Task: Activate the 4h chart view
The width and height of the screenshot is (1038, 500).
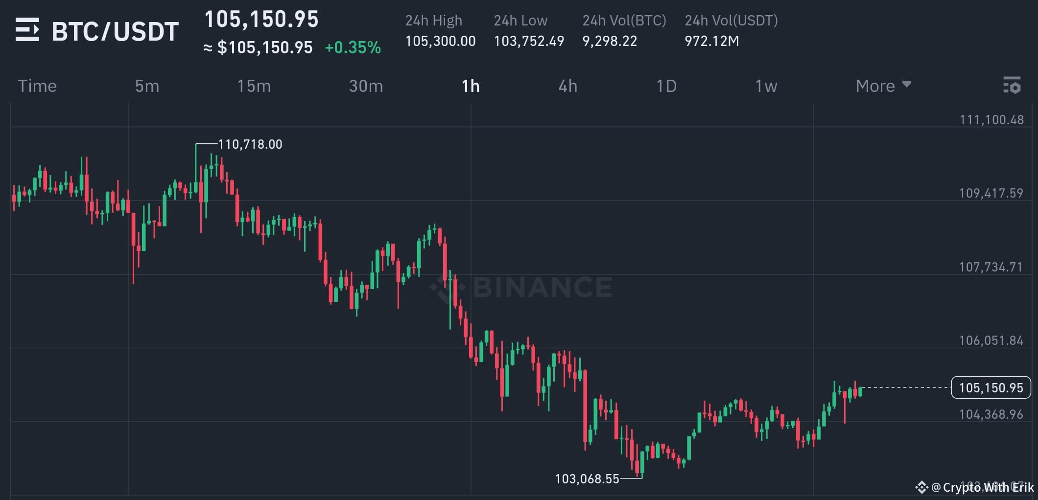Action: coord(568,86)
